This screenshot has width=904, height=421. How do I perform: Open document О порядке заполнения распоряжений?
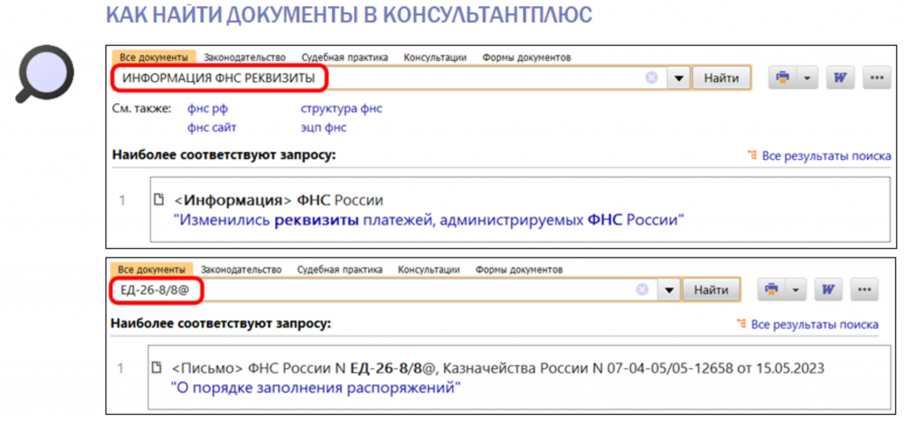[317, 387]
